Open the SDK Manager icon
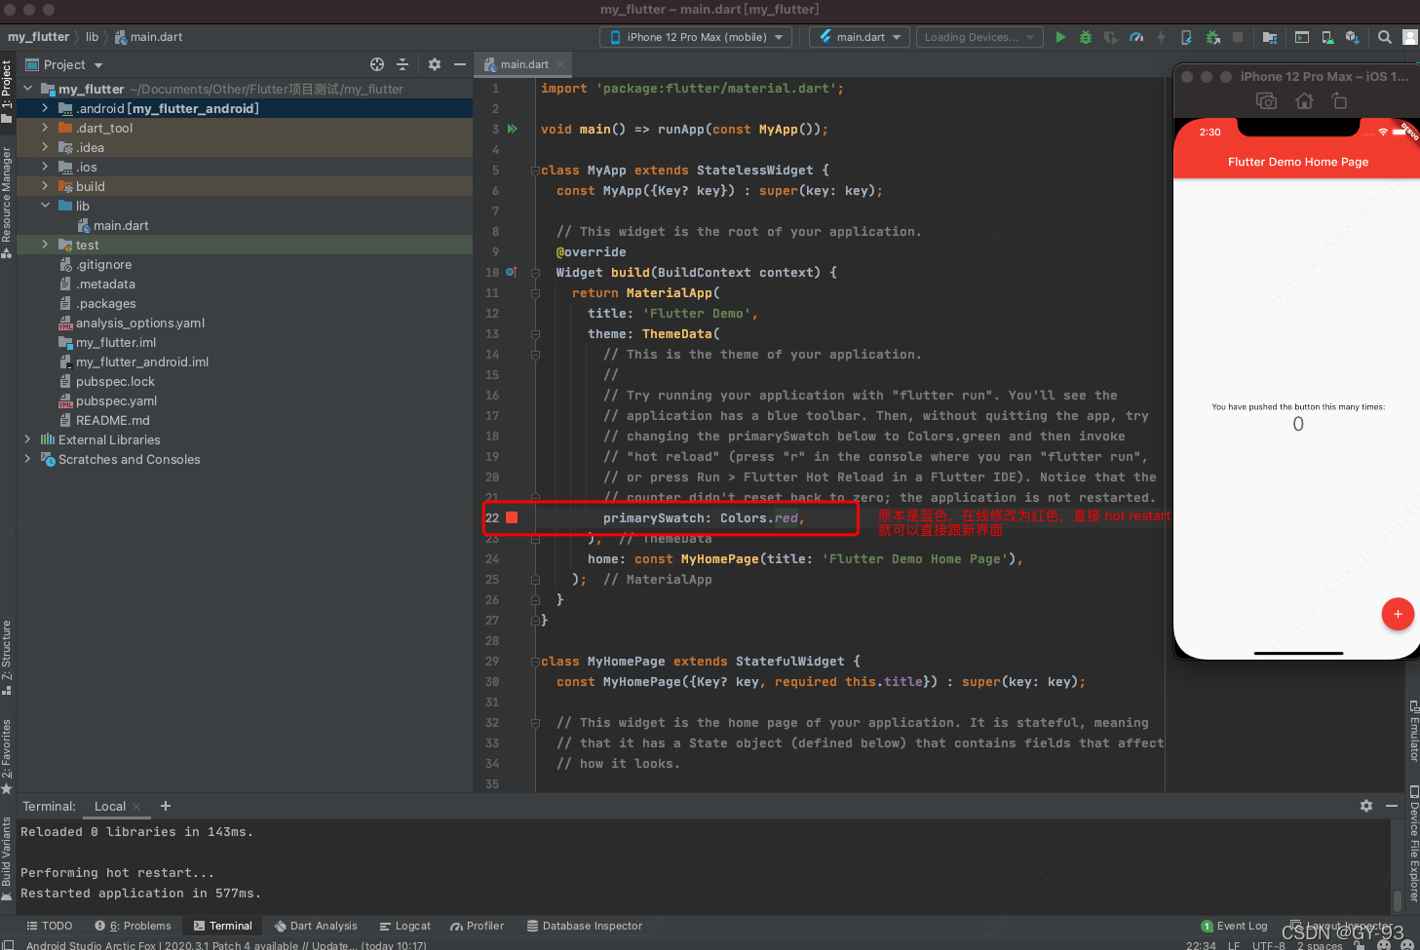This screenshot has height=950, width=1420. (x=1352, y=37)
